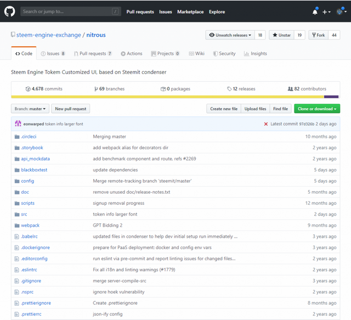Open the plus create-new dropdown

[x=326, y=12]
